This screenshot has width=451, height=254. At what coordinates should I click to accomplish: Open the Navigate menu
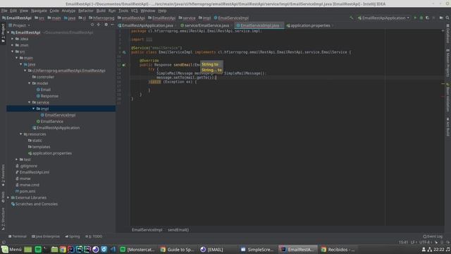pos(39,11)
